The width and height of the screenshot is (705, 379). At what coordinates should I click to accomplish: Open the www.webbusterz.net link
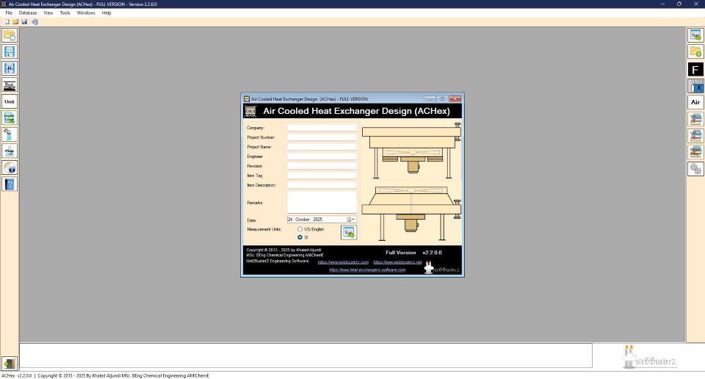tap(397, 262)
